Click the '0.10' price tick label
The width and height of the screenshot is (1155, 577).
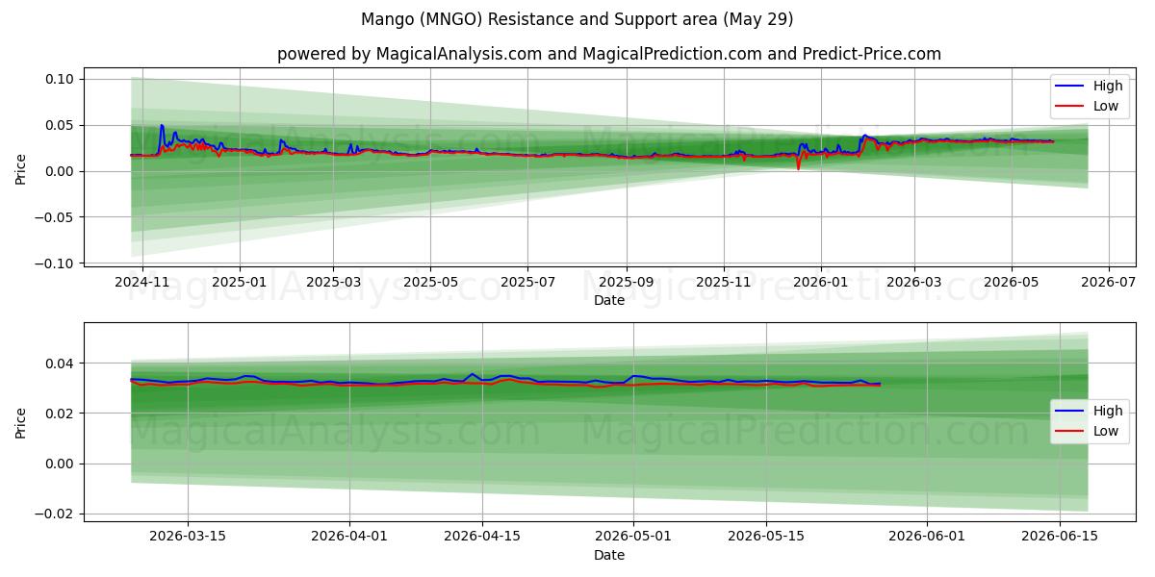tap(61, 79)
